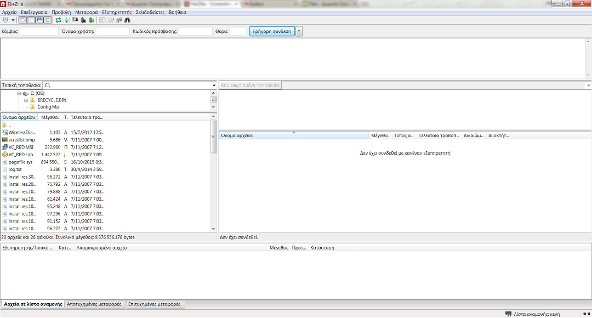
Task: Open the Αρχείο menu
Action: [9, 12]
